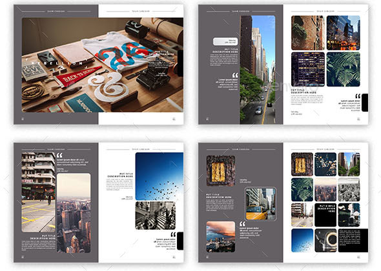Click the caption header on the grey page above the desk photo
381x271 pixels.
click(56, 11)
